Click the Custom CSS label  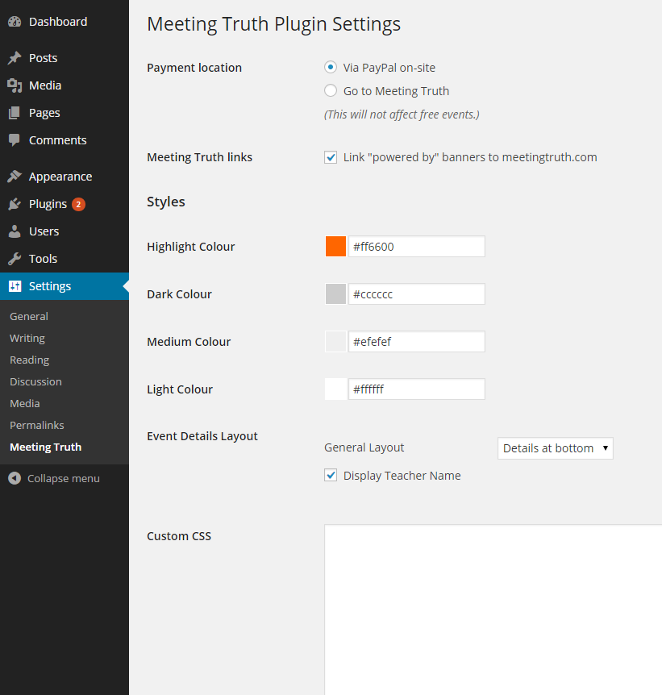coord(179,536)
